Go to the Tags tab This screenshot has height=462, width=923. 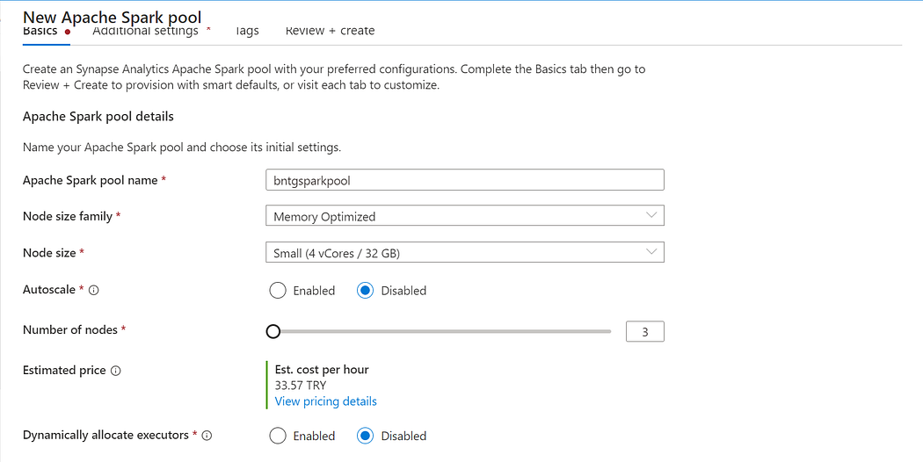(247, 31)
